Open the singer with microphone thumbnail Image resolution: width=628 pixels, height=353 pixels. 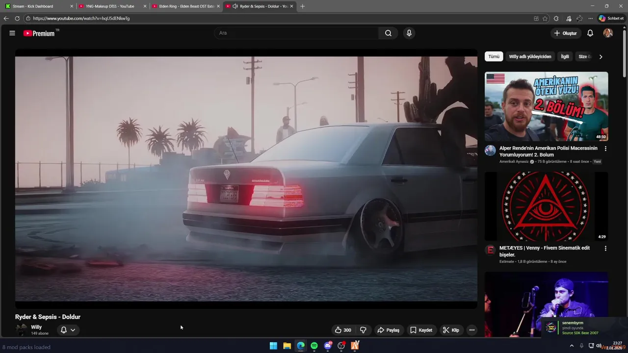point(546,304)
